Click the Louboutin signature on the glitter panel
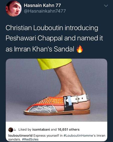 click(44, 109)
